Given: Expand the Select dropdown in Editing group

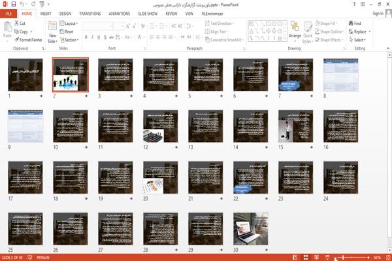Looking at the screenshot, I should click(x=357, y=40).
